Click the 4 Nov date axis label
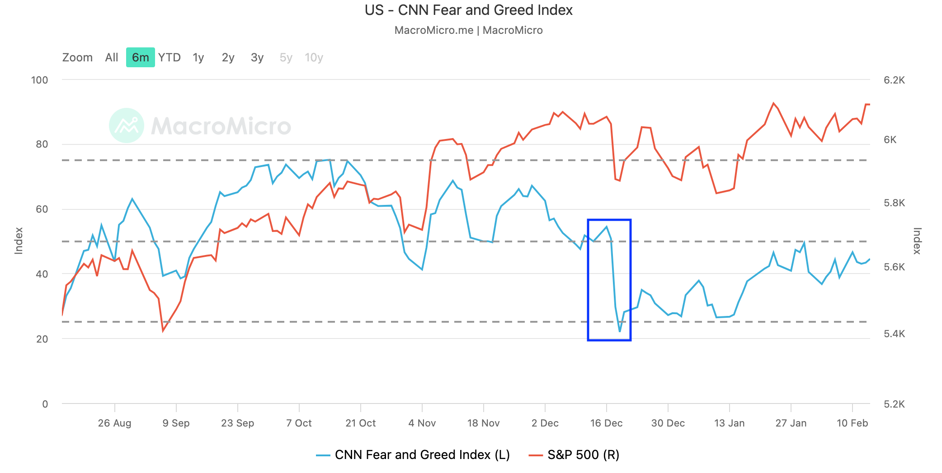The image size is (942, 473). (x=422, y=423)
